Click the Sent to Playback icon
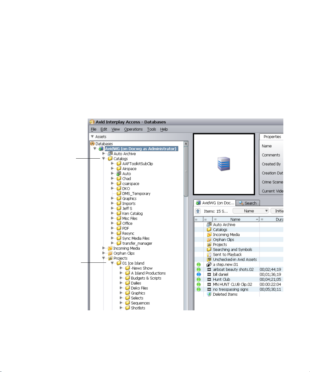 pos(209,254)
